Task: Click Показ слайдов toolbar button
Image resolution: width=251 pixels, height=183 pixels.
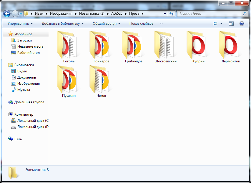Action: 141,24
